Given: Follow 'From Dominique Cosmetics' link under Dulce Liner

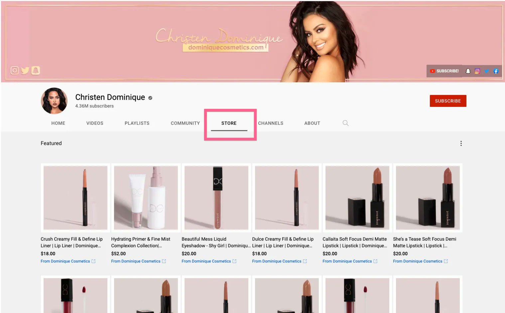Looking at the screenshot, I should (277, 262).
